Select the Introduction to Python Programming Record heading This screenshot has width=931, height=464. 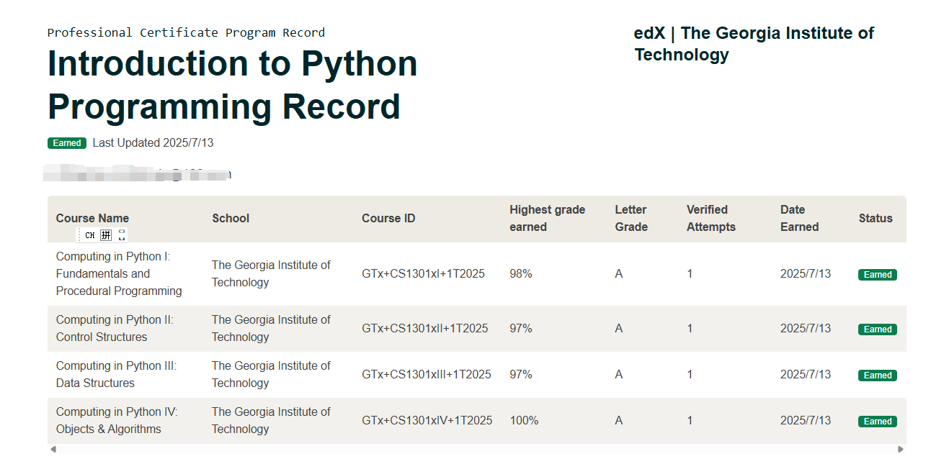(233, 85)
